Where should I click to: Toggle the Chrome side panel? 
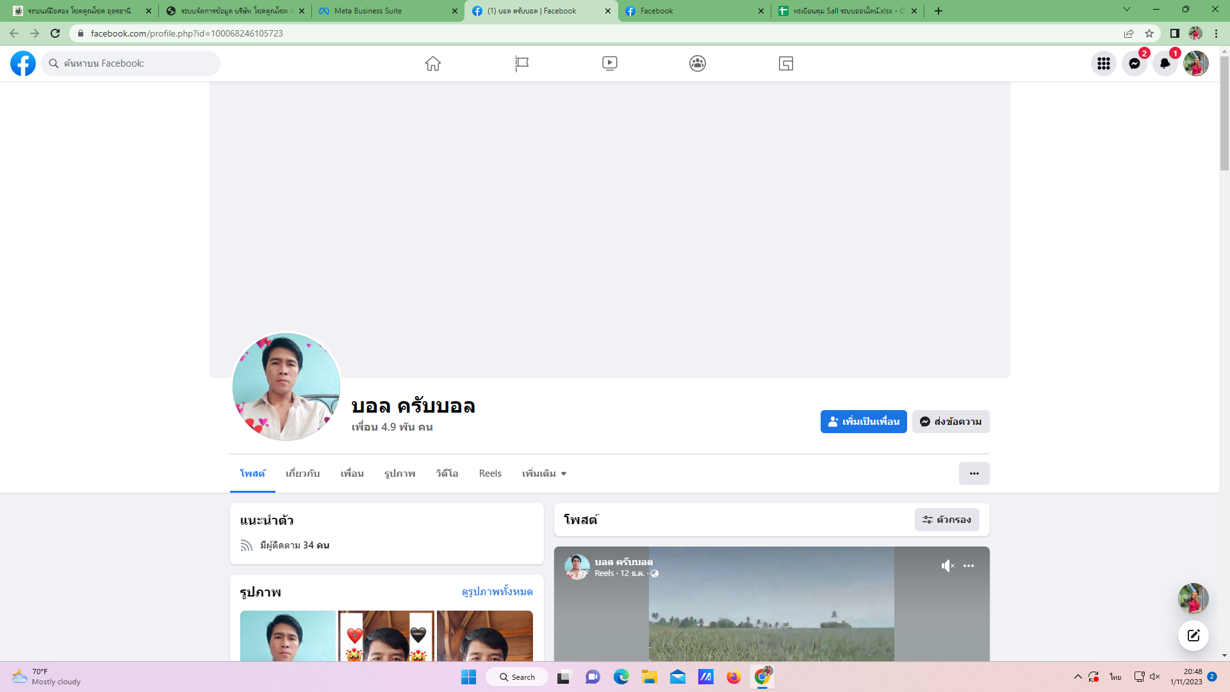click(1174, 33)
